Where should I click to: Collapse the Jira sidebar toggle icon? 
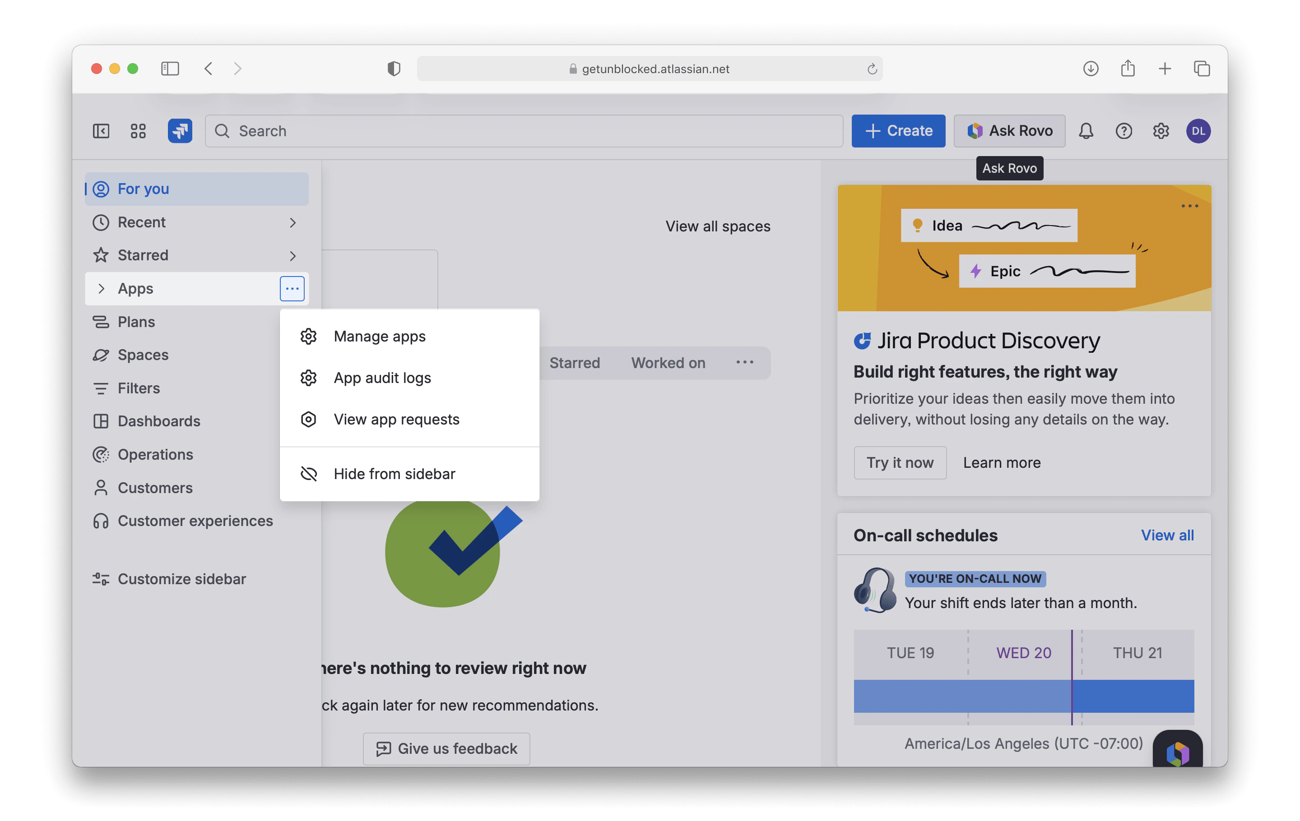[x=101, y=131]
